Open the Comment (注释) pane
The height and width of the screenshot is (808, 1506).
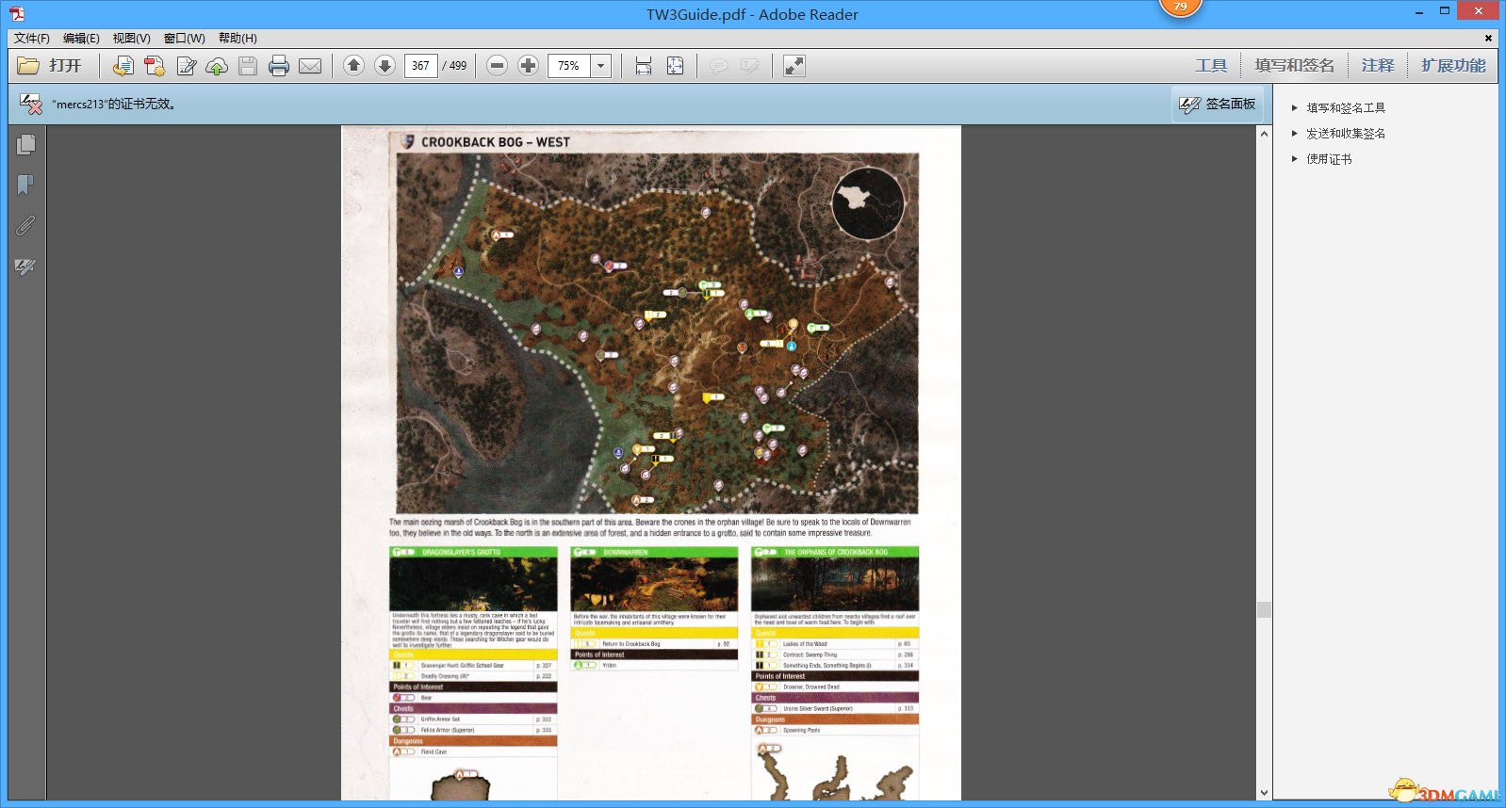coord(1377,66)
